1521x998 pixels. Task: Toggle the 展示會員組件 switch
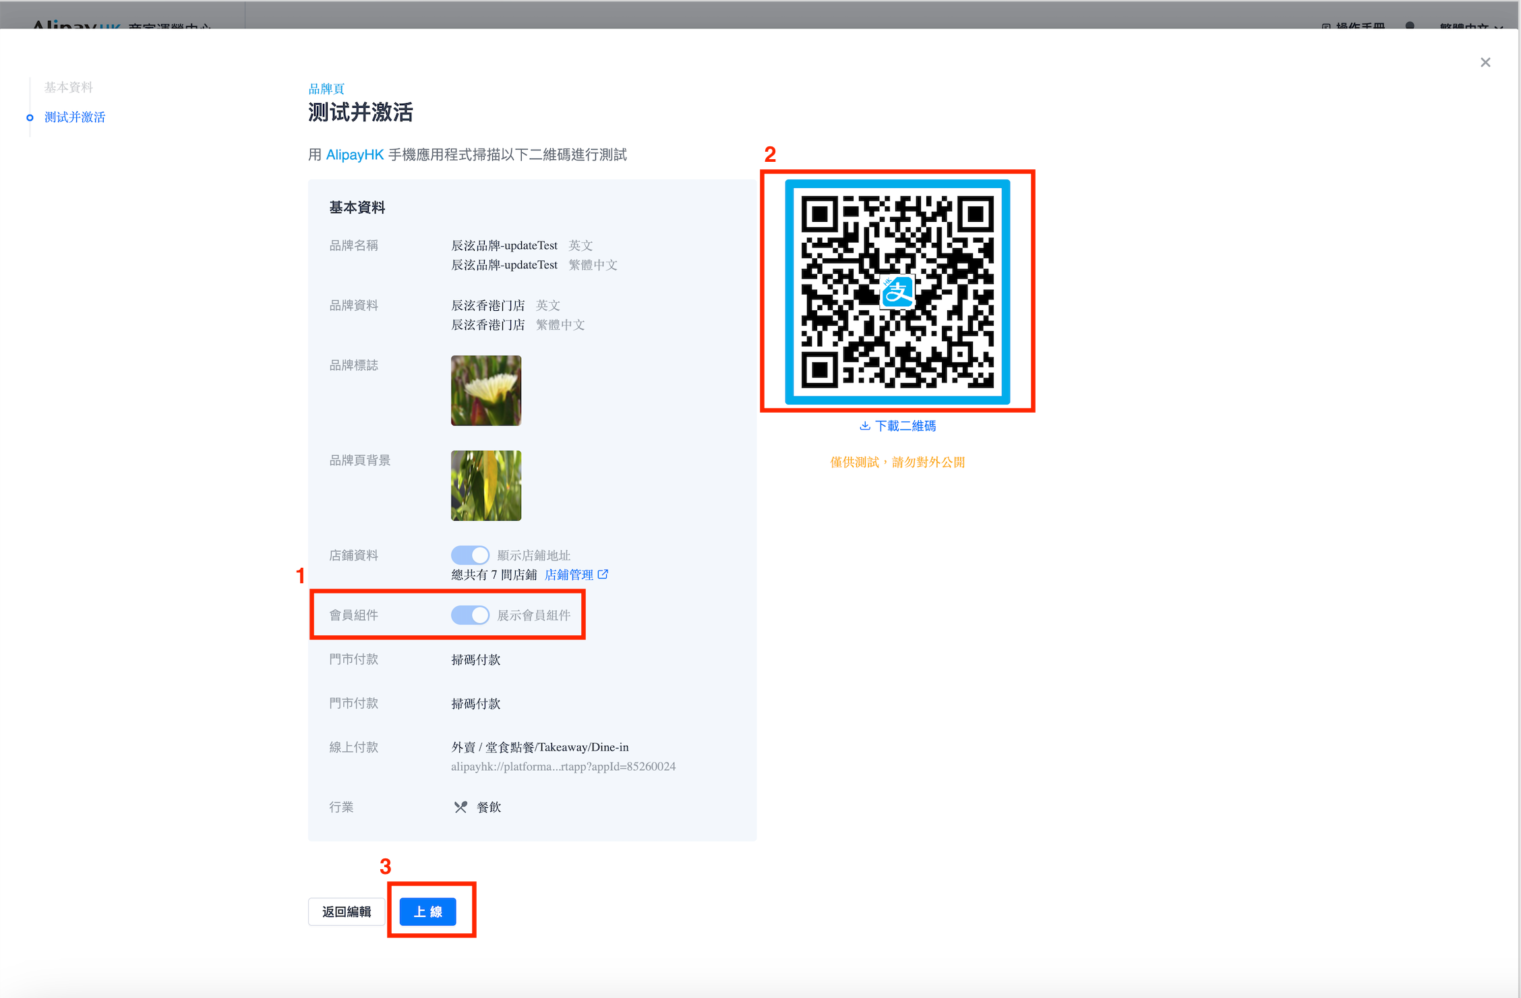470,615
